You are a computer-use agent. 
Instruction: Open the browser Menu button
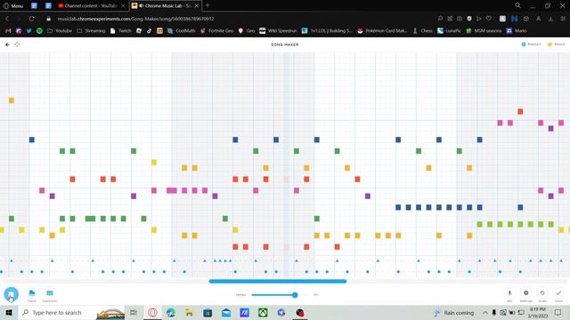[13, 6]
